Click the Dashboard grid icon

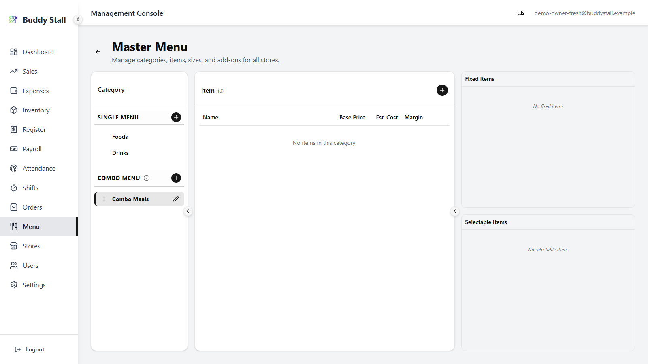tap(14, 52)
